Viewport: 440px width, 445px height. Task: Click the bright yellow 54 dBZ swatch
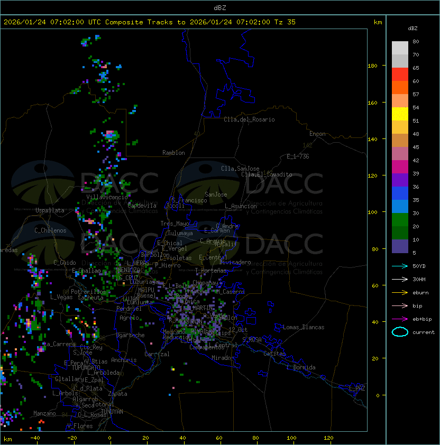400,114
